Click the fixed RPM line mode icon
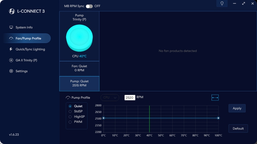Screen dimensions: 257x144 click(215, 98)
